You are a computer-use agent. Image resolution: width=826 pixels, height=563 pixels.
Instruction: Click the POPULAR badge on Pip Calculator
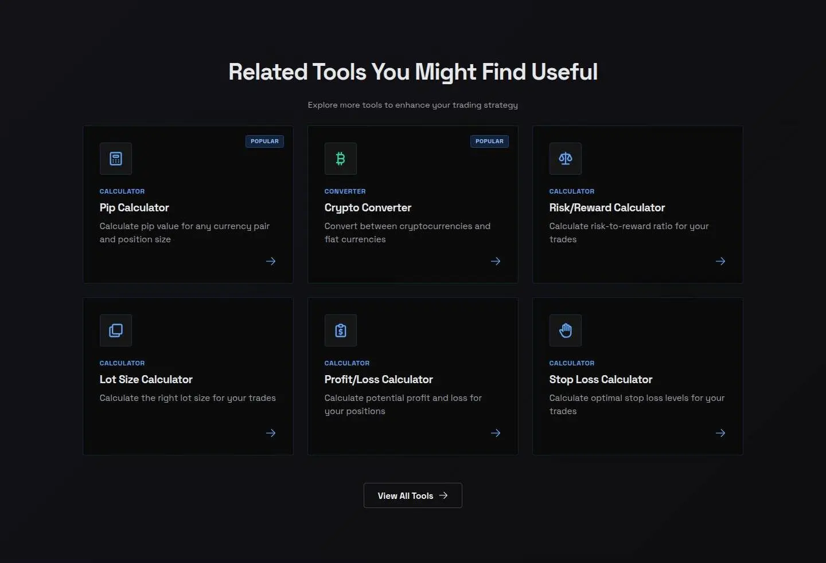(x=264, y=141)
